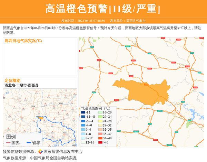
Task: Click the red 国界 line legend symbol
Action: 9,143
